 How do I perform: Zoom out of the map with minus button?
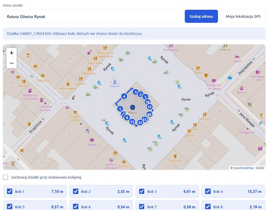11,63
